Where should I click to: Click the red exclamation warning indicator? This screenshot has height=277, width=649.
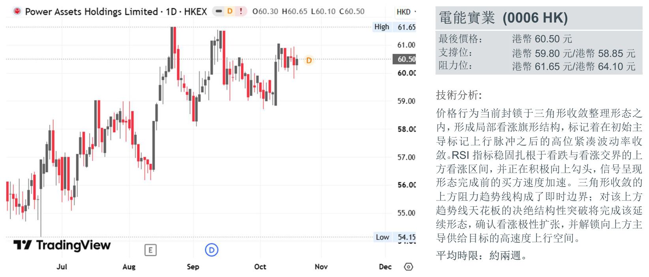click(x=241, y=11)
